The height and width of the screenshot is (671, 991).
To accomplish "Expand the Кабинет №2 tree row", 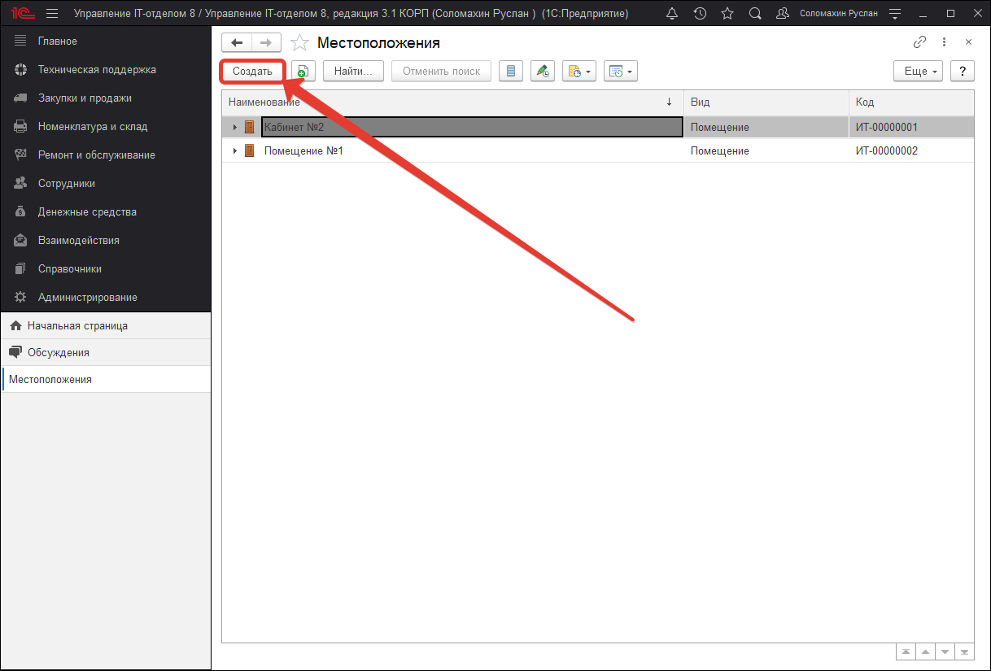I will tap(235, 128).
